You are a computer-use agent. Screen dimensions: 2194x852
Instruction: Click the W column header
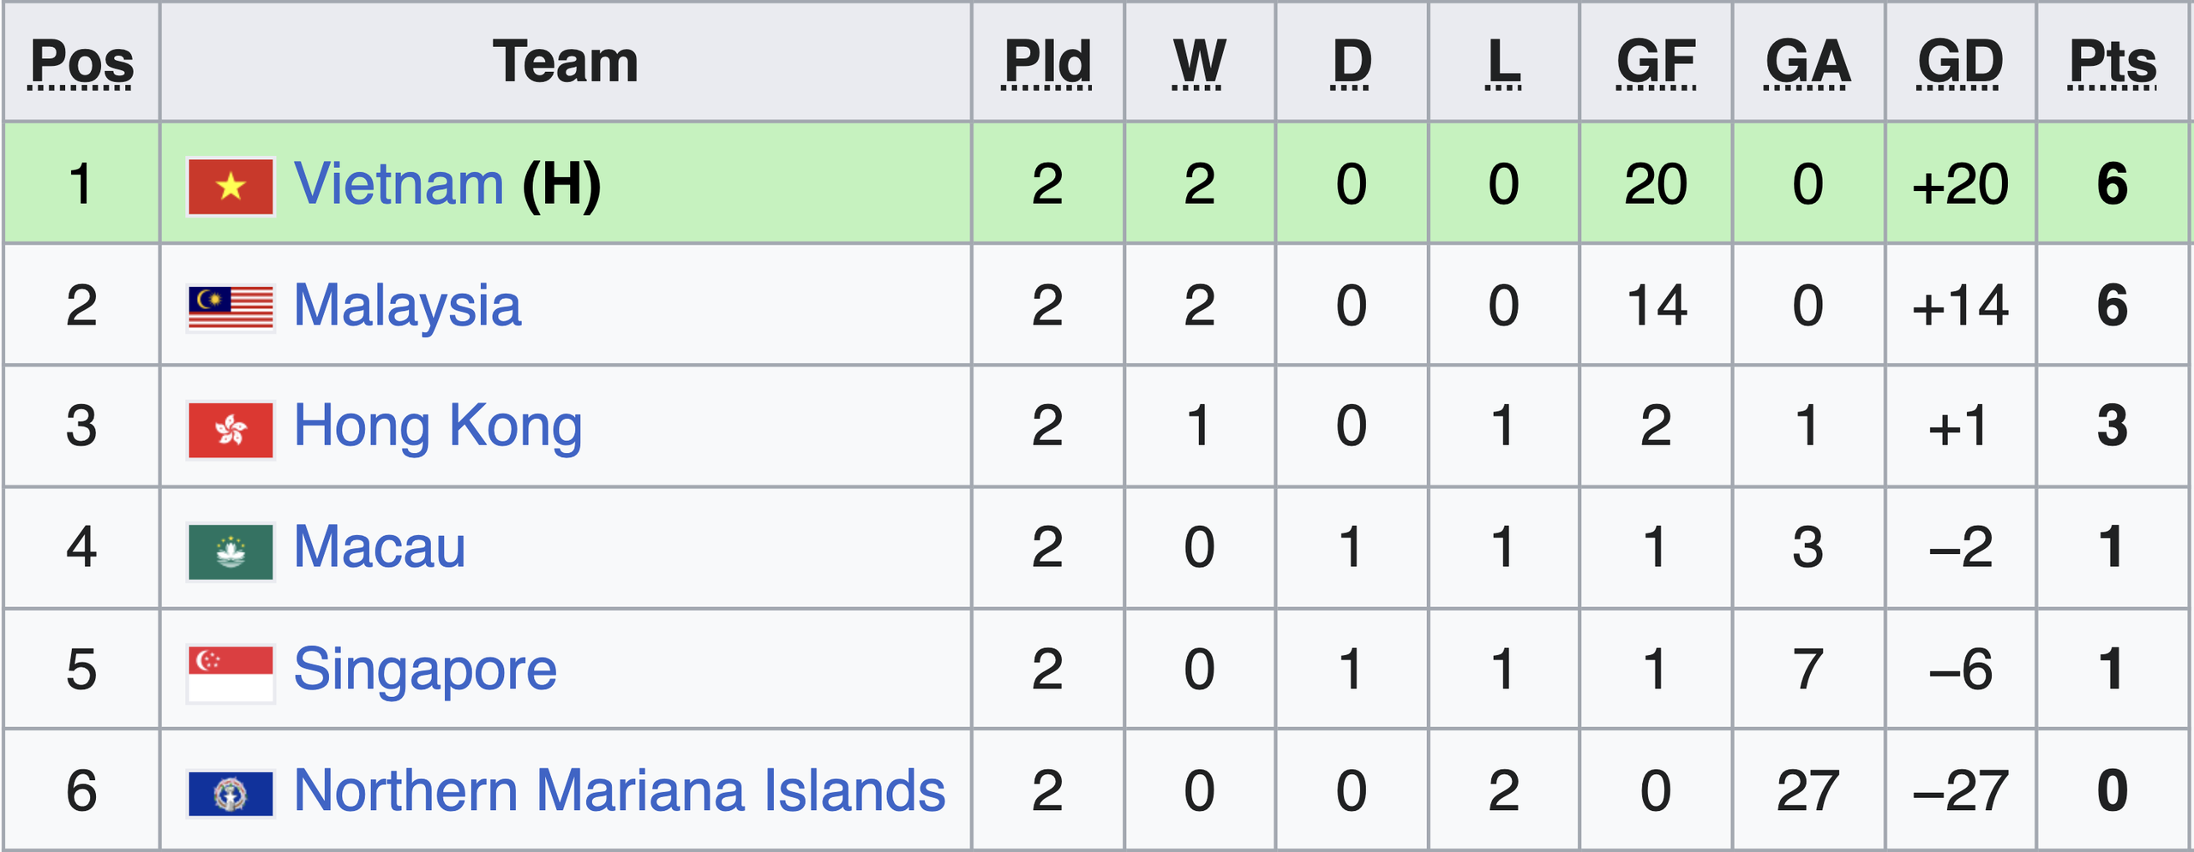click(1199, 63)
